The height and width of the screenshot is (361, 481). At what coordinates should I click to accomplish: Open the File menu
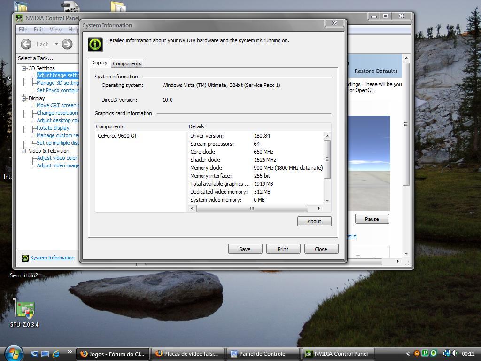23,30
